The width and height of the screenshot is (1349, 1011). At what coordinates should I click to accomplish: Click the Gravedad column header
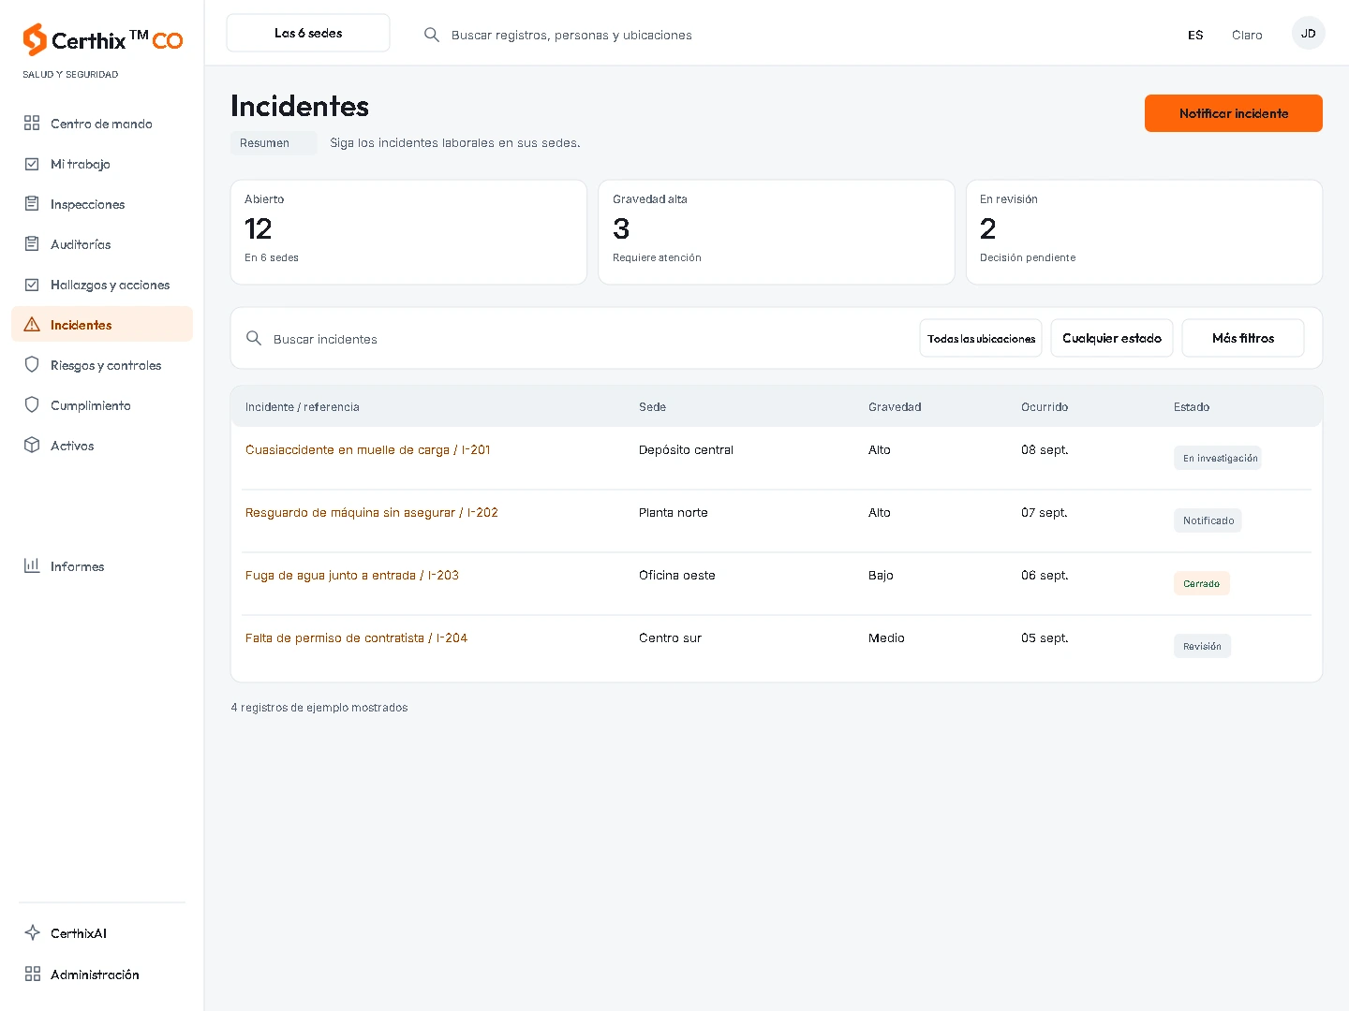point(895,407)
